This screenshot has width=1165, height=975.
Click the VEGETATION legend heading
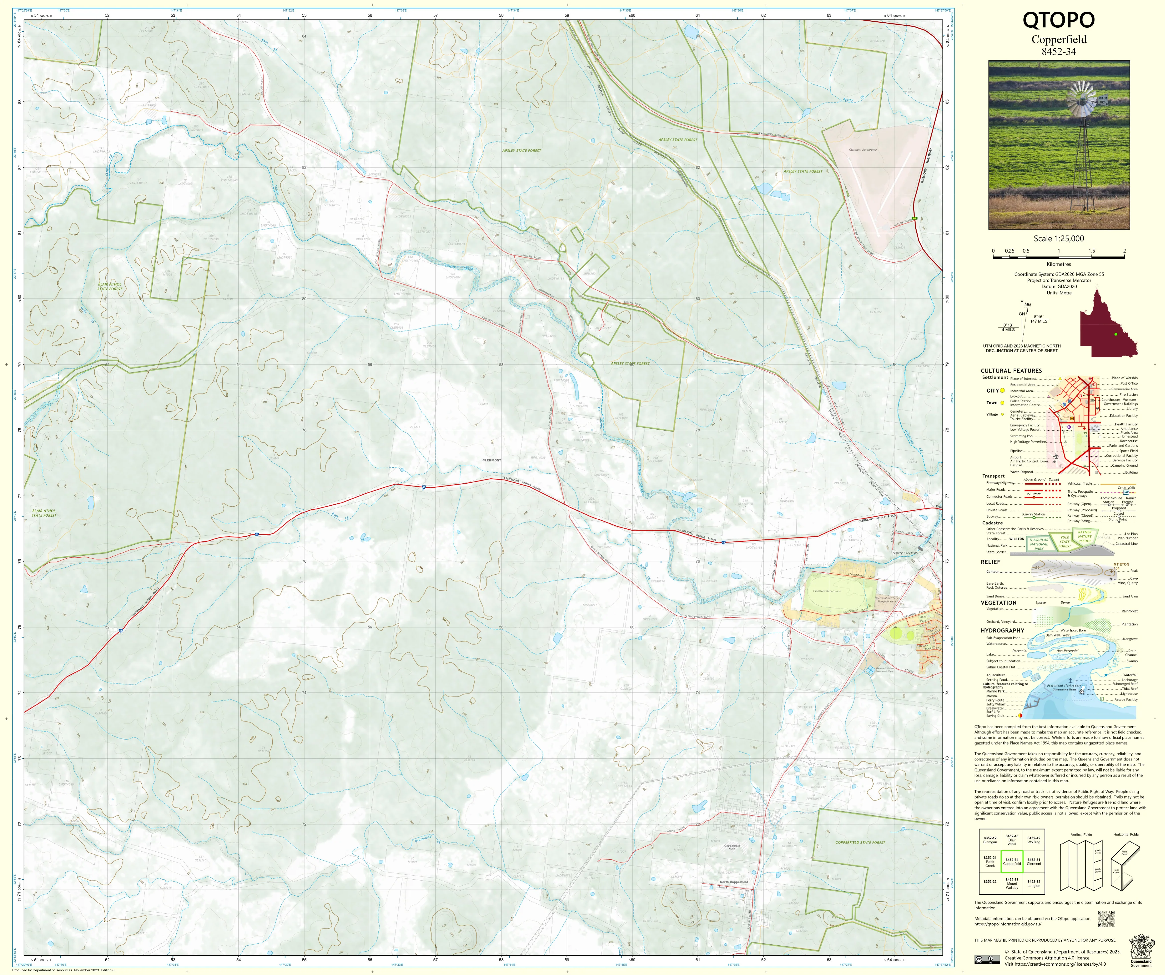coord(998,603)
